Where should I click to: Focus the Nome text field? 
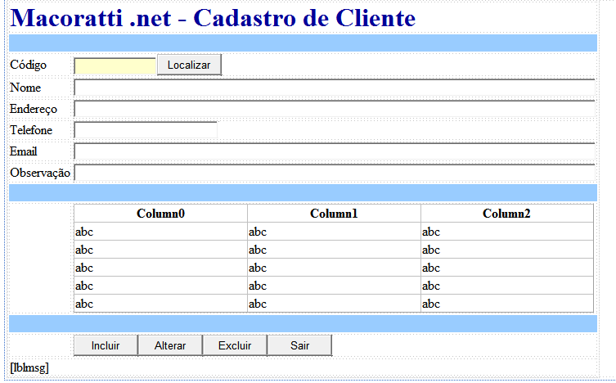[x=335, y=88]
